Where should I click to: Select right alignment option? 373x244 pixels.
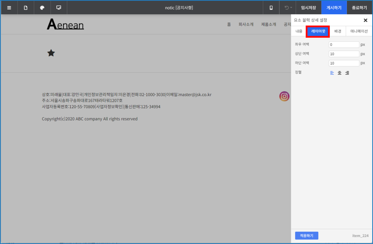[347, 73]
